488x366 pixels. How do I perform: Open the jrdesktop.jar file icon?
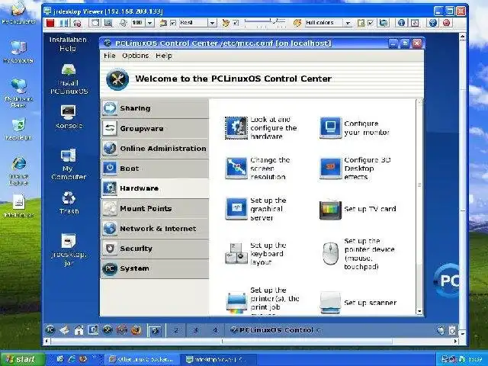click(69, 249)
